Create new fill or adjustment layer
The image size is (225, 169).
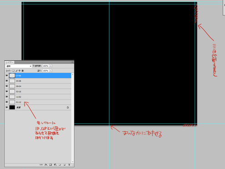click(x=55, y=164)
